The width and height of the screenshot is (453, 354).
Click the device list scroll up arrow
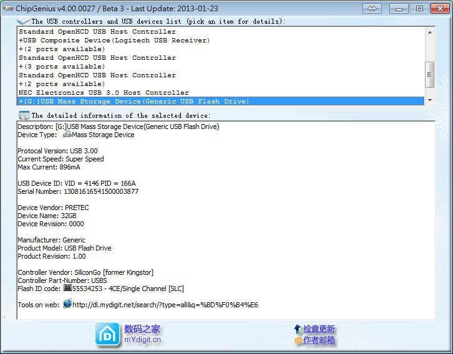click(430, 32)
